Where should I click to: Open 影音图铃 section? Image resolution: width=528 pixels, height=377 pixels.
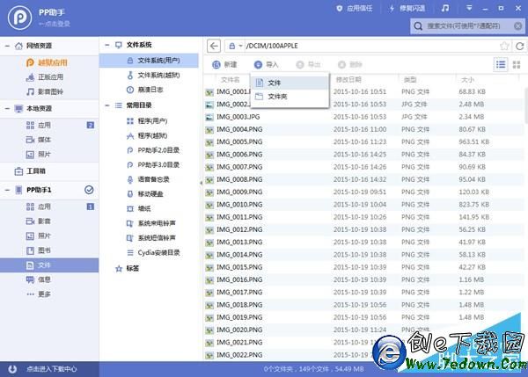pos(45,91)
